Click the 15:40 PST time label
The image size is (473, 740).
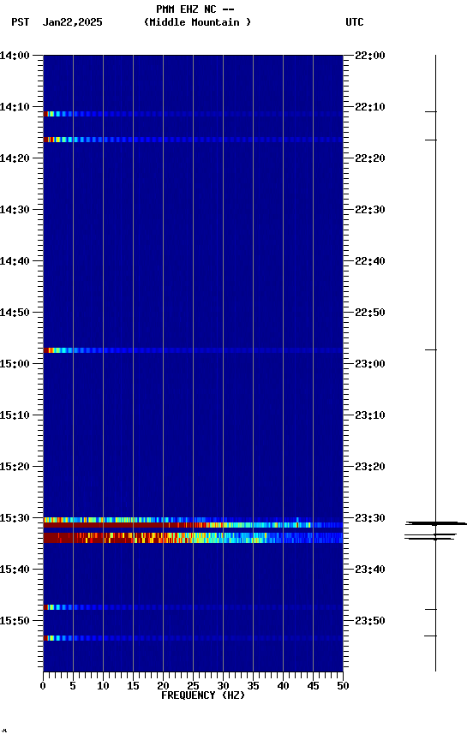(x=15, y=570)
